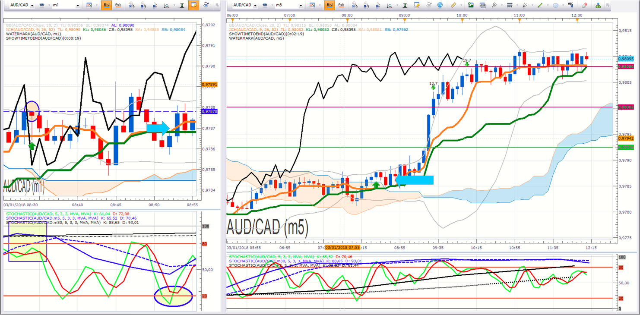Click the chart type icon on the m1 chart toolbar
640x315 pixels.
click(x=89, y=5)
